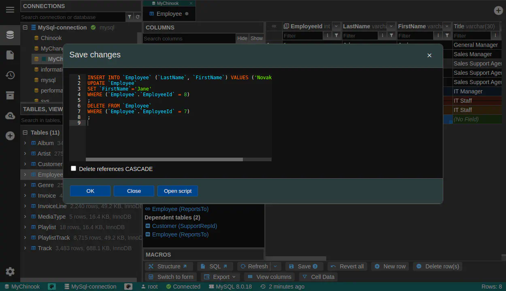506x291 pixels.
Task: Switch to the Employee tab
Action: (169, 14)
